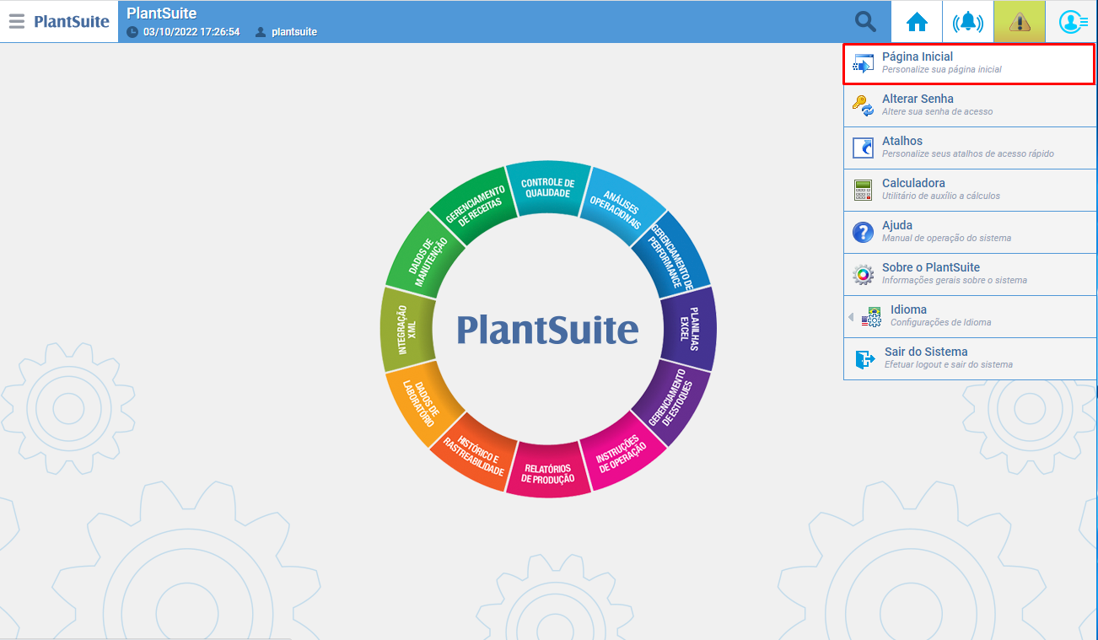Image resolution: width=1098 pixels, height=640 pixels.
Task: Click the Página Inicial icon
Action: pyautogui.click(x=864, y=64)
